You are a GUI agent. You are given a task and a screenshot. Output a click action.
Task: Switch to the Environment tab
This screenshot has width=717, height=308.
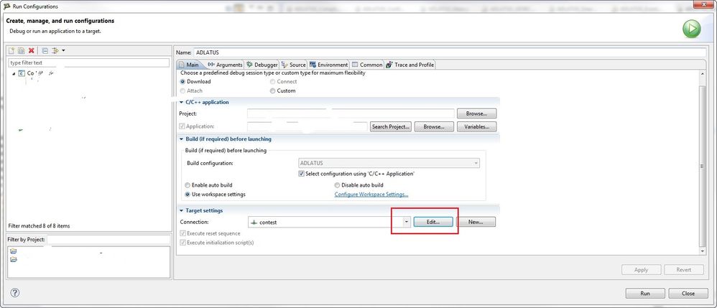click(329, 65)
